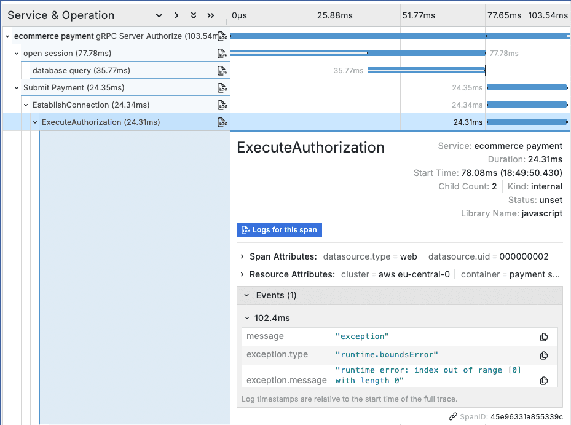Click the Logs for this span button

tap(279, 229)
